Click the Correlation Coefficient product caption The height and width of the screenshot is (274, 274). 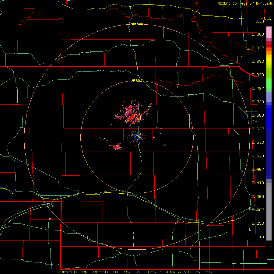(137, 272)
